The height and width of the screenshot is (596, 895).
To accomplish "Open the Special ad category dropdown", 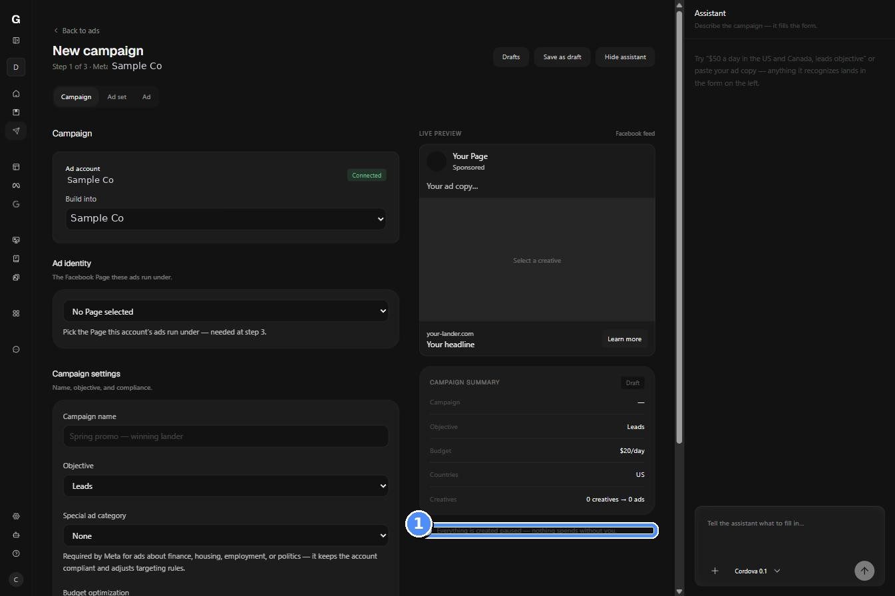I will 226,536.
